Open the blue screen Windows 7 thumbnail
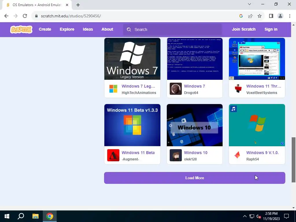Image resolution: width=296 pixels, height=222 pixels. coord(195,59)
